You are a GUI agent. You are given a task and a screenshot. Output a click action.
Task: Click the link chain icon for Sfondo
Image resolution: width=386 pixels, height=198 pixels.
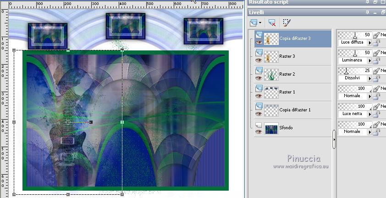pyautogui.click(x=377, y=124)
